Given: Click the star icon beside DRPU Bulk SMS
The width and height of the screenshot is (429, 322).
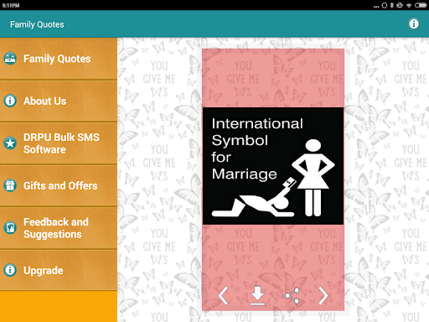Looking at the screenshot, I should 10,143.
